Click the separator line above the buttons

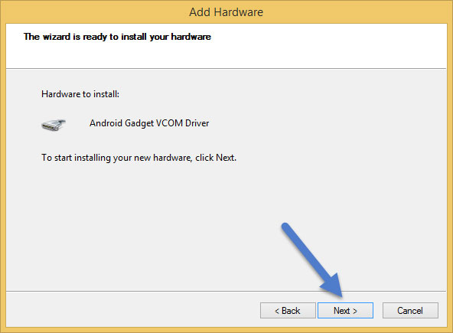coord(226,291)
